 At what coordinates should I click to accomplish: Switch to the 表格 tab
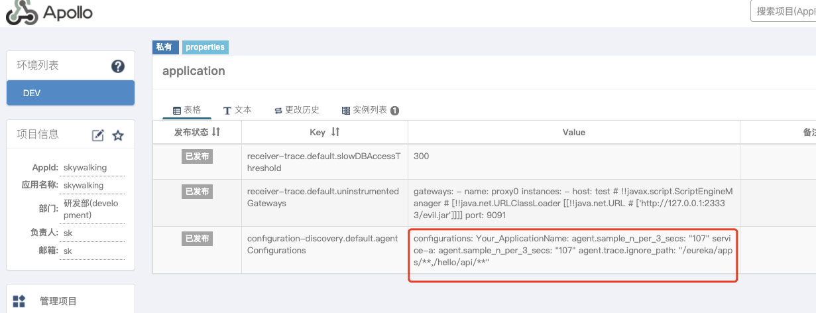(x=187, y=110)
